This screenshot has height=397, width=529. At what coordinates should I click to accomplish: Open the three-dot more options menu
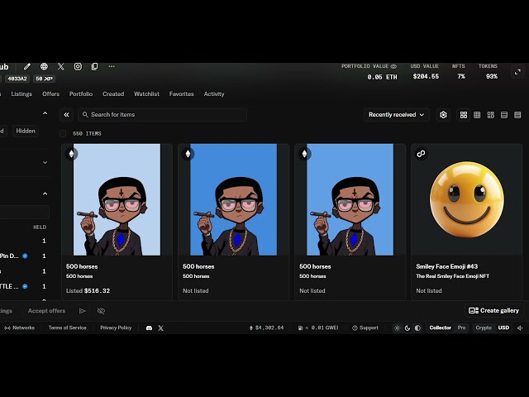112,66
